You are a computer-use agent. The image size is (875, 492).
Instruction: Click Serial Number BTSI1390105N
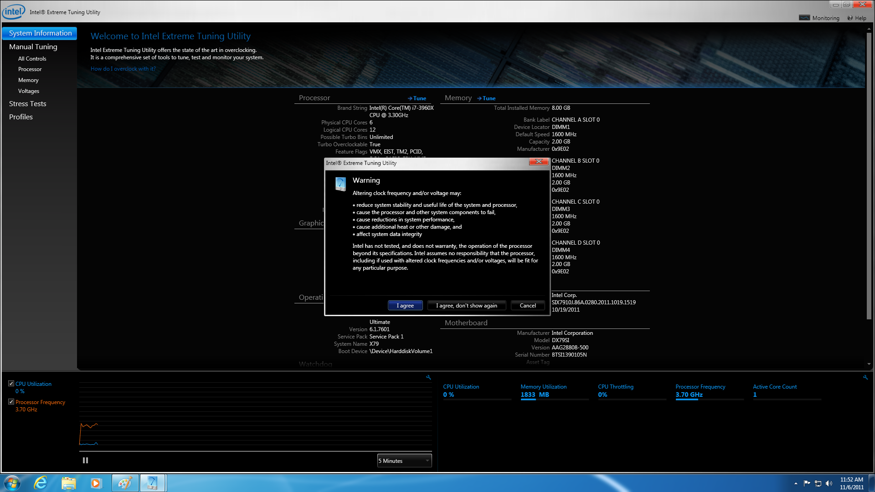(x=569, y=355)
